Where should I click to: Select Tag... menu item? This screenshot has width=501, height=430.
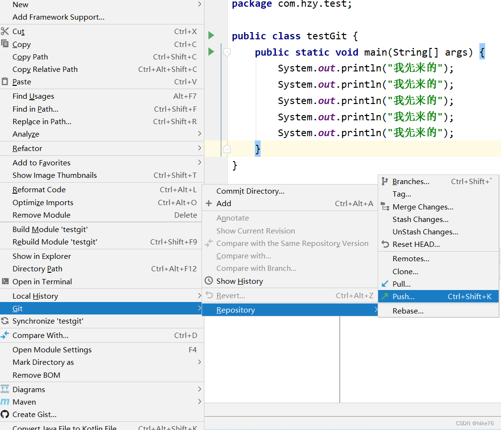point(438,194)
